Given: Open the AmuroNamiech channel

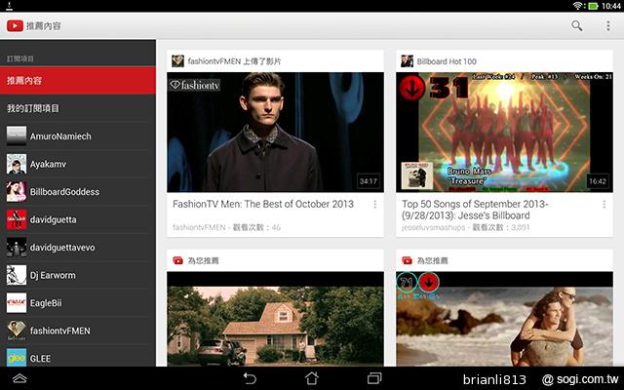Looking at the screenshot, I should 78,136.
